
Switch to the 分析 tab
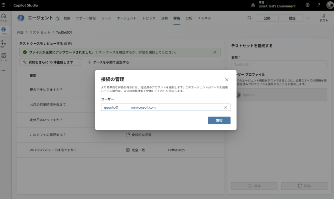(189, 18)
